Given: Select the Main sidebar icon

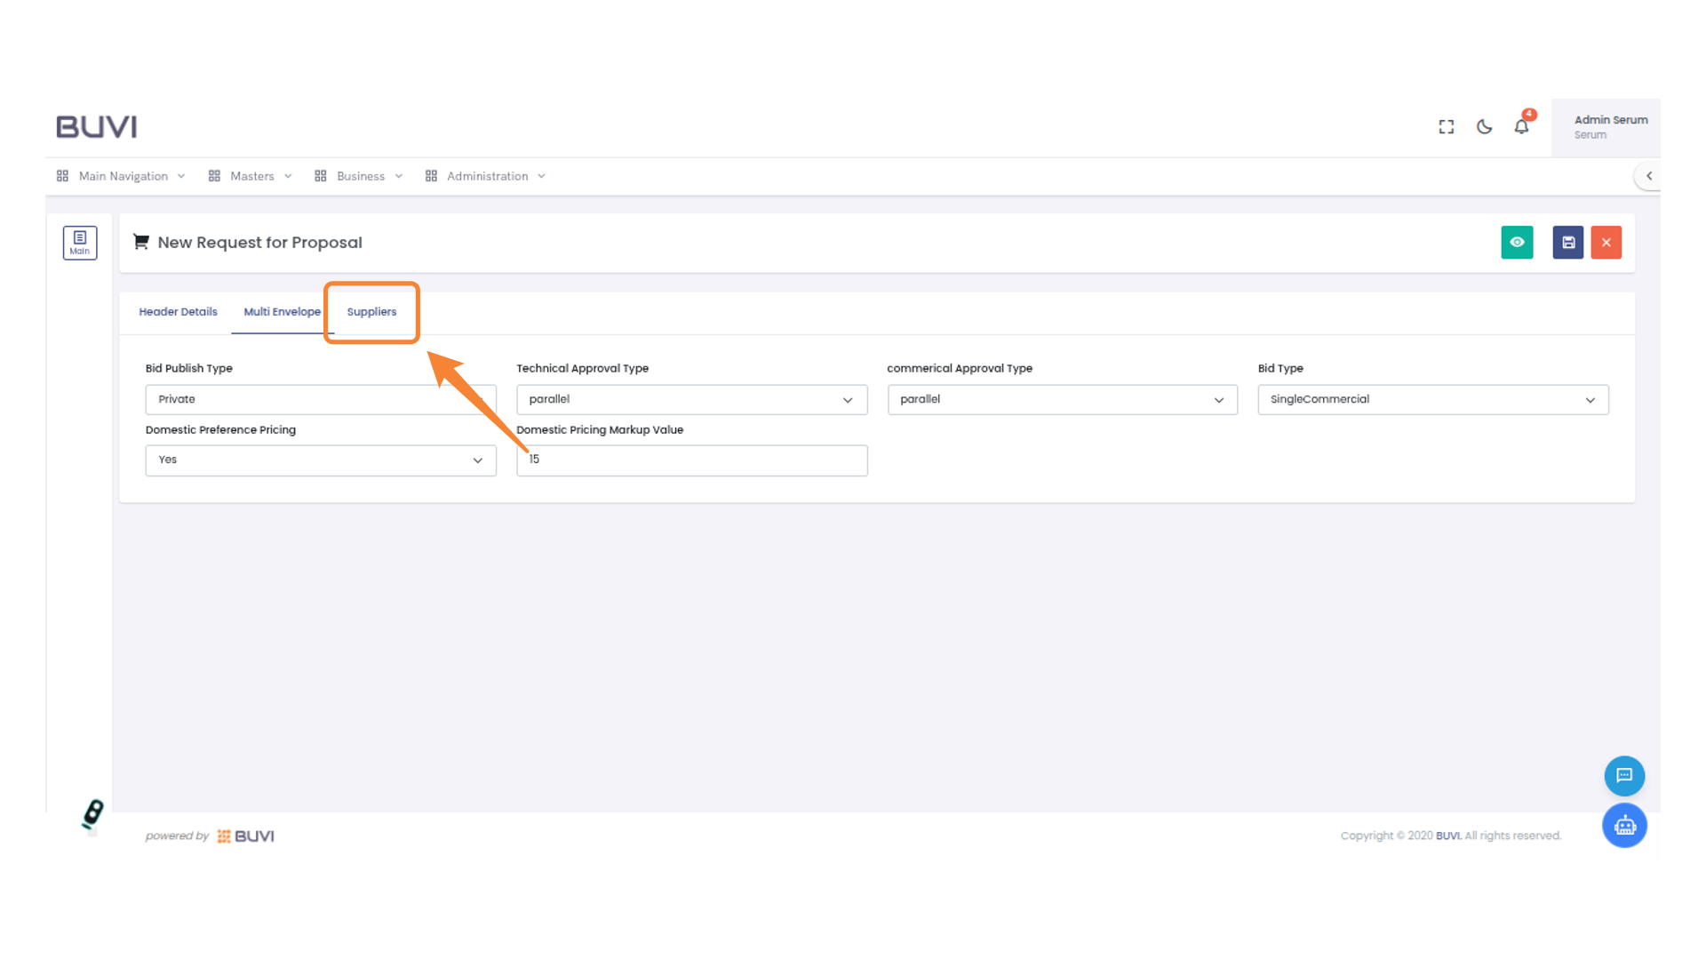Looking at the screenshot, I should click(x=80, y=242).
